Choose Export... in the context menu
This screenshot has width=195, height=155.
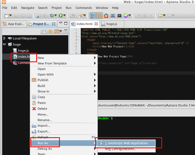pyautogui.click(x=64, y=131)
